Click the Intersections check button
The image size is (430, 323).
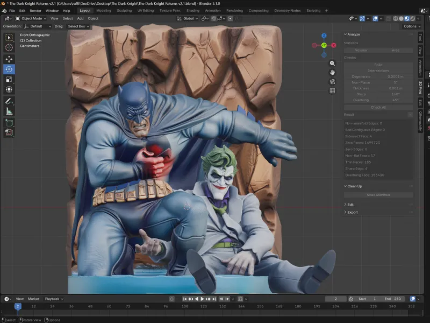378,71
